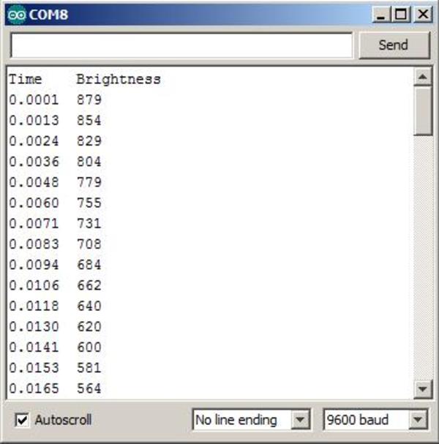Select the Time column header text
Viewport: 439px width, 444px height.
25,79
